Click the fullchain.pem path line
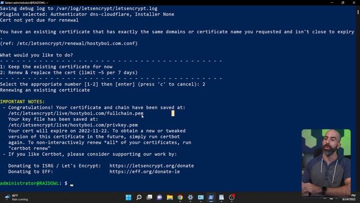The width and height of the screenshot is (360, 203). point(76,113)
